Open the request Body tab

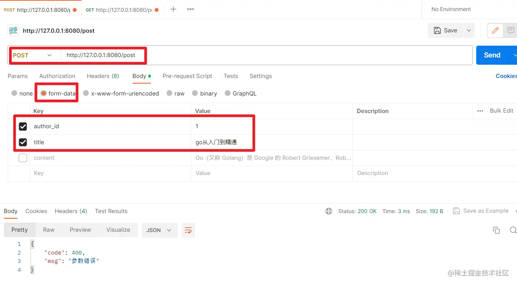(x=141, y=76)
